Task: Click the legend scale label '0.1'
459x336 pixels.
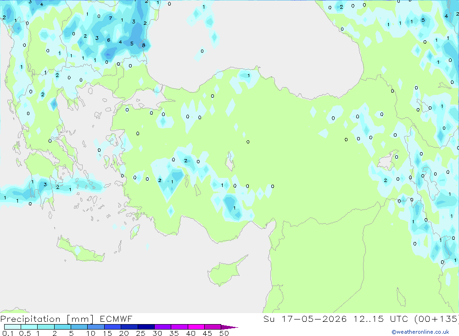Action: [8, 333]
